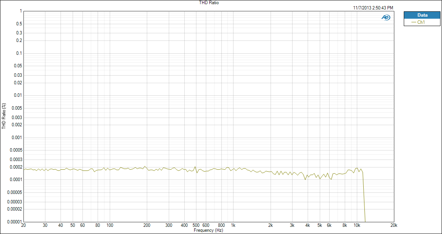Viewport: 442px width, 234px height.
Task: Click the 1k frequency tick label
Action: (x=233, y=226)
